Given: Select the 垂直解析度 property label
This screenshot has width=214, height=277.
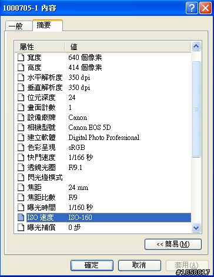Looking at the screenshot, I should (45, 88).
